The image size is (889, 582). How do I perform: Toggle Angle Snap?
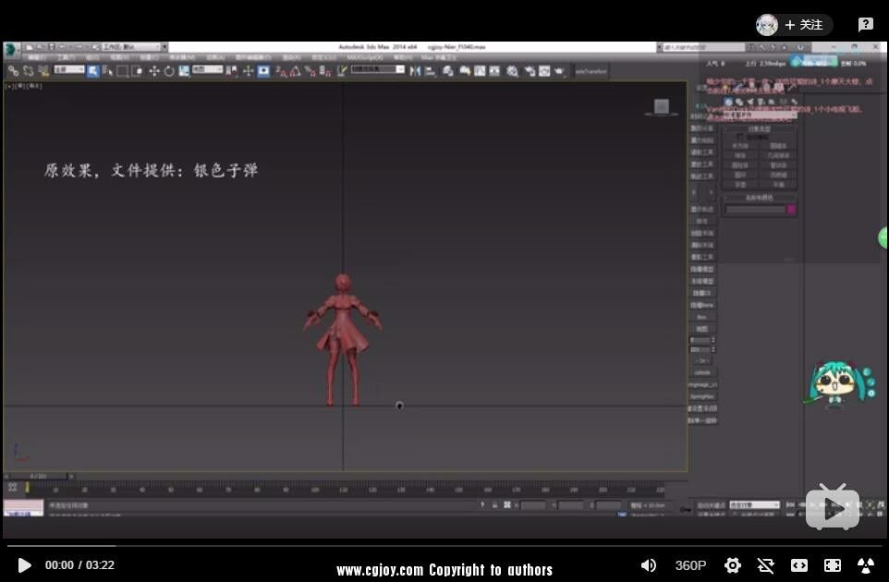(x=296, y=71)
